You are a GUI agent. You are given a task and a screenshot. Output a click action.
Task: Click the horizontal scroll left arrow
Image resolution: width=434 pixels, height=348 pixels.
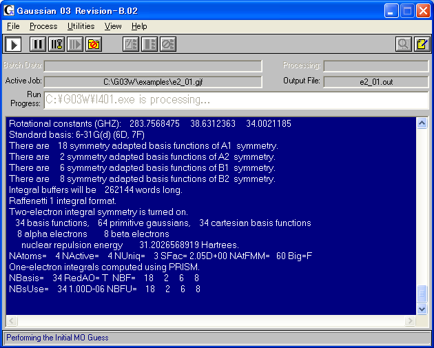[x=12, y=320]
